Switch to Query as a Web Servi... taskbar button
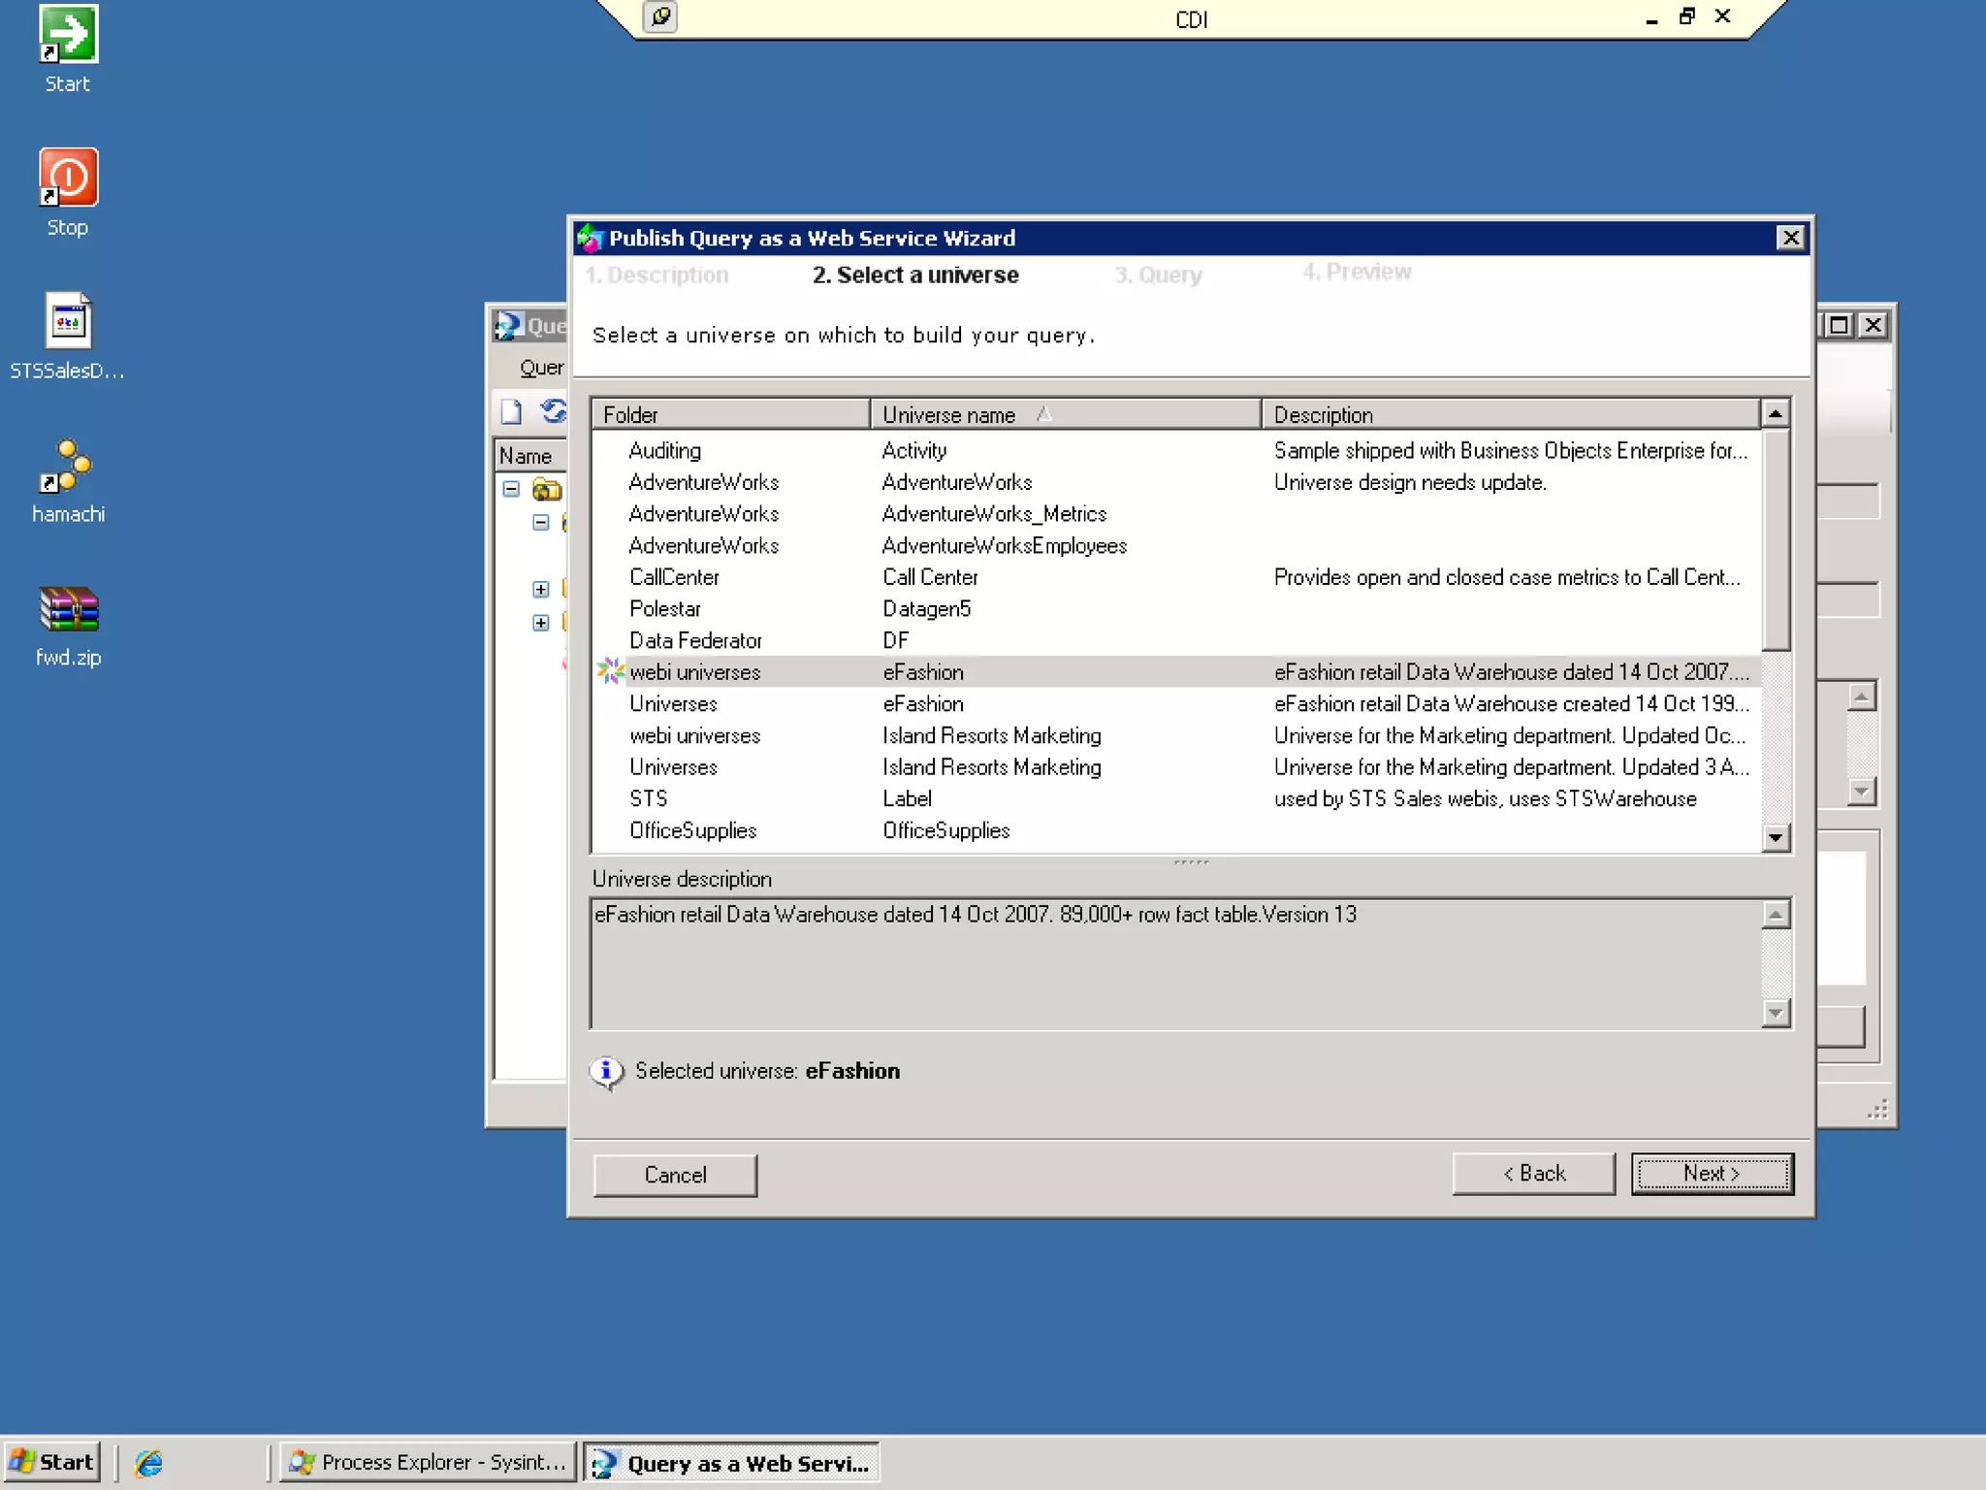The image size is (1986, 1490). click(731, 1463)
